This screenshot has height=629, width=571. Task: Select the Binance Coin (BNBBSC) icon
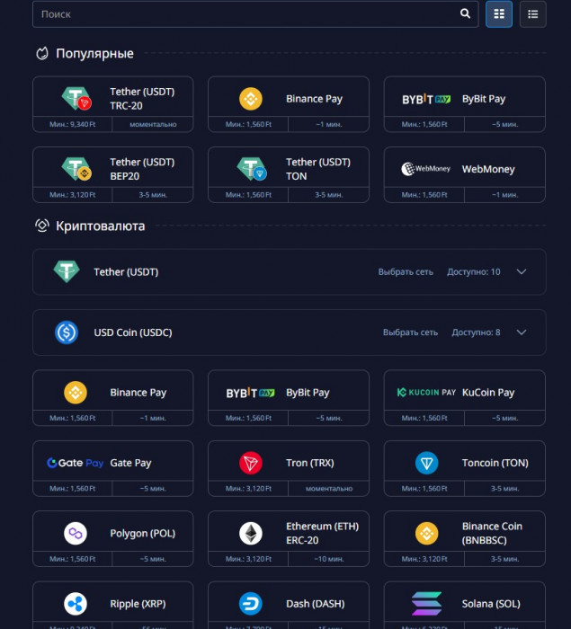point(426,533)
